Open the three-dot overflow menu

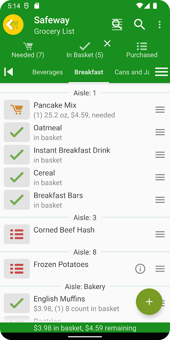click(x=159, y=25)
